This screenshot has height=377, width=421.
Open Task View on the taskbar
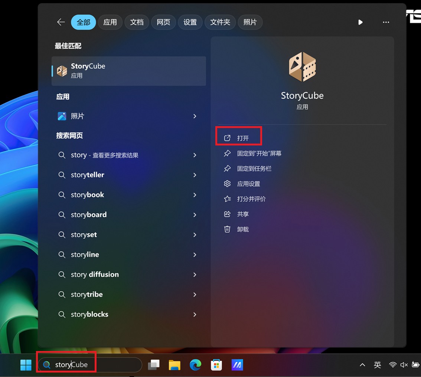154,365
